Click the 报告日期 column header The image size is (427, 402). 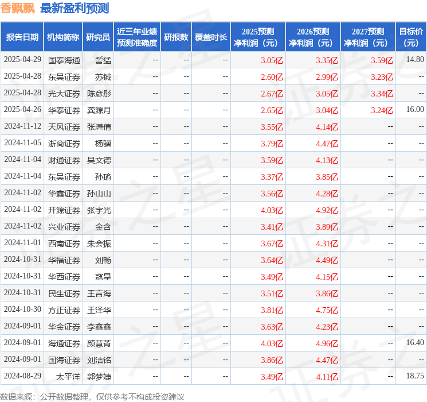[22, 37]
